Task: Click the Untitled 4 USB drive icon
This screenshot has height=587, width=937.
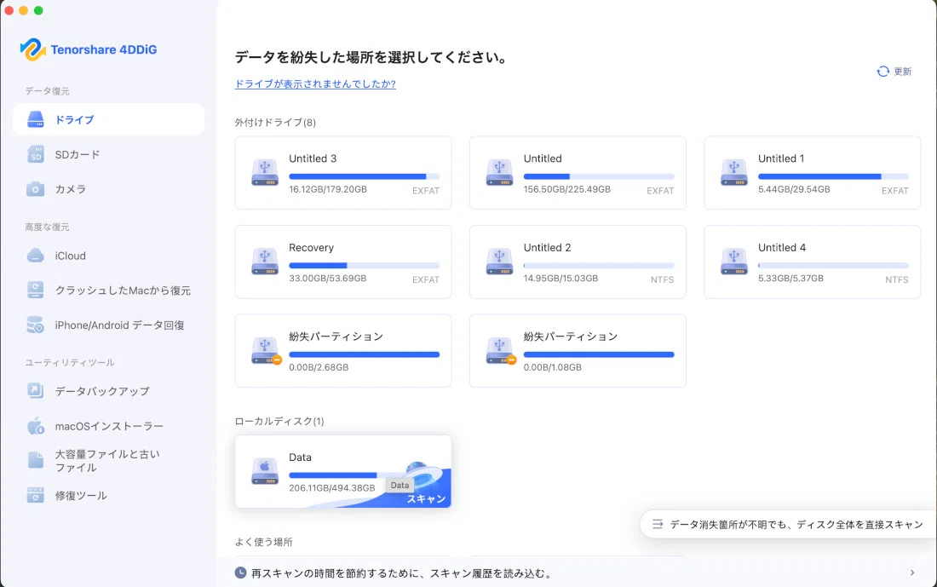Action: point(733,262)
